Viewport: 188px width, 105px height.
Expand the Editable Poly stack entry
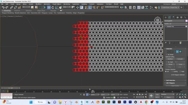165,27
